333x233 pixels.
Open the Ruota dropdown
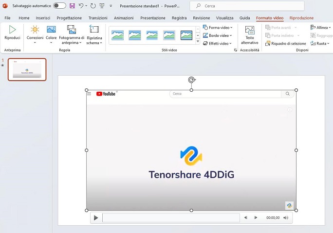[x=320, y=43]
